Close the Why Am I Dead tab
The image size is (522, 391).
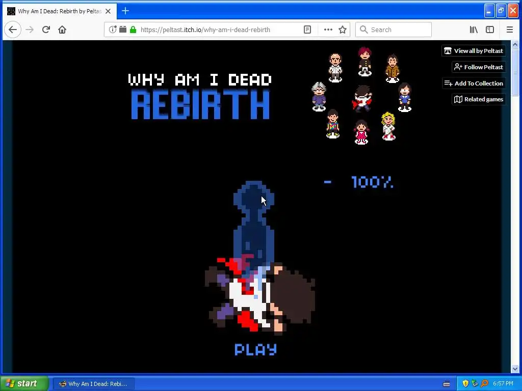coord(108,11)
